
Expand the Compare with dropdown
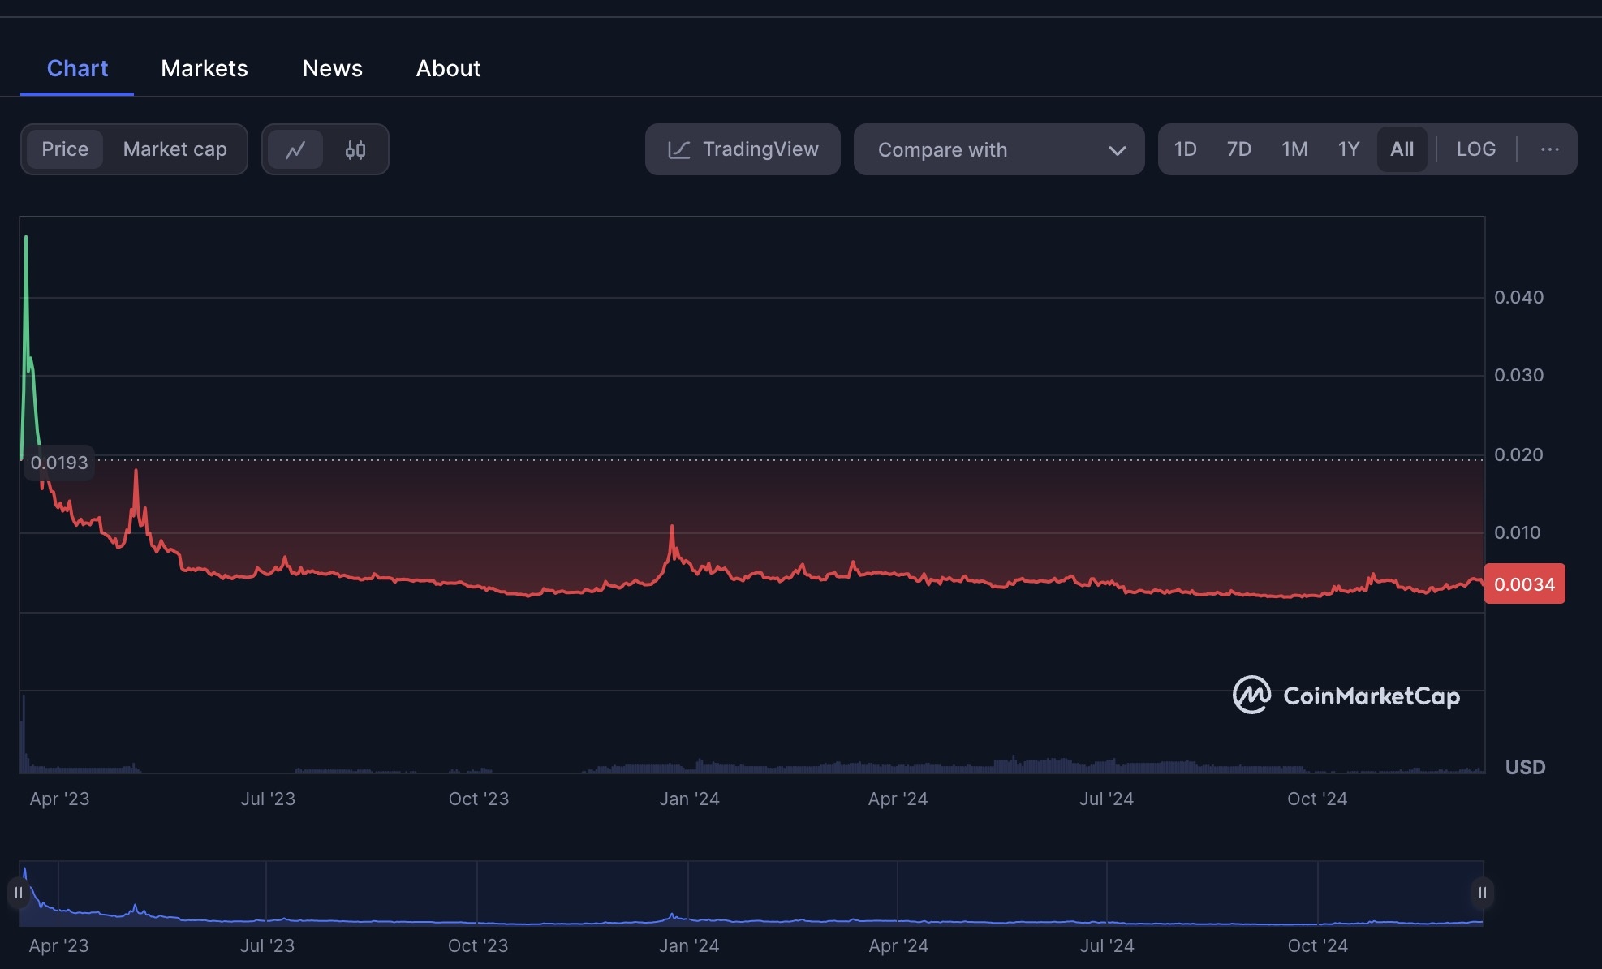click(998, 149)
